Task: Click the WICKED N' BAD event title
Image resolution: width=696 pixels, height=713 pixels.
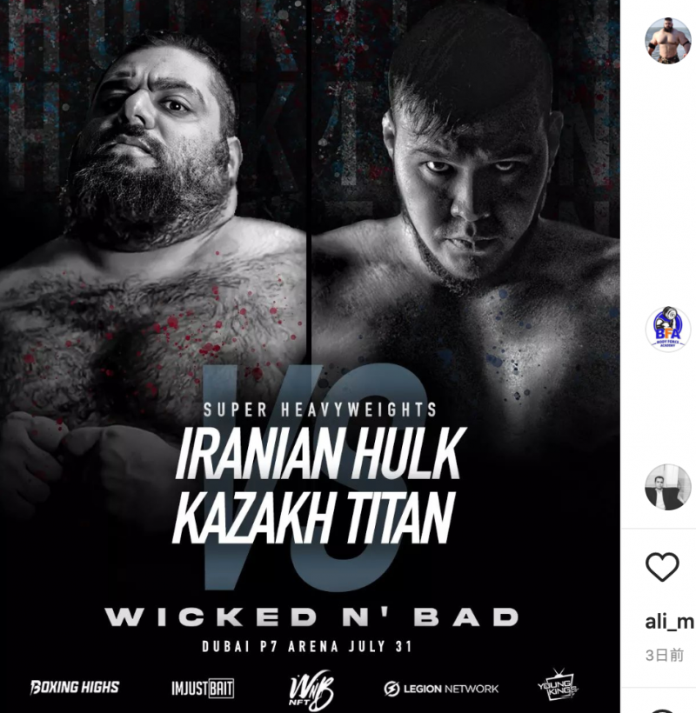Action: [x=312, y=617]
